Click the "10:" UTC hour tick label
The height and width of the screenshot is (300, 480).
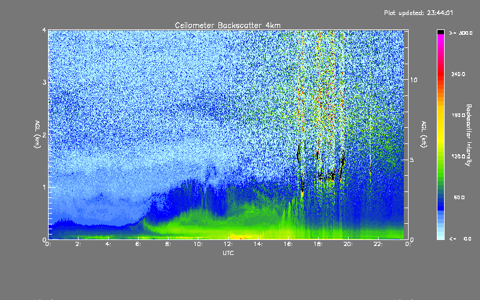[x=198, y=244]
